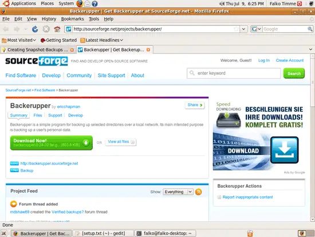Click the Report inappropriate content link
The image size is (315, 237).
(247, 197)
